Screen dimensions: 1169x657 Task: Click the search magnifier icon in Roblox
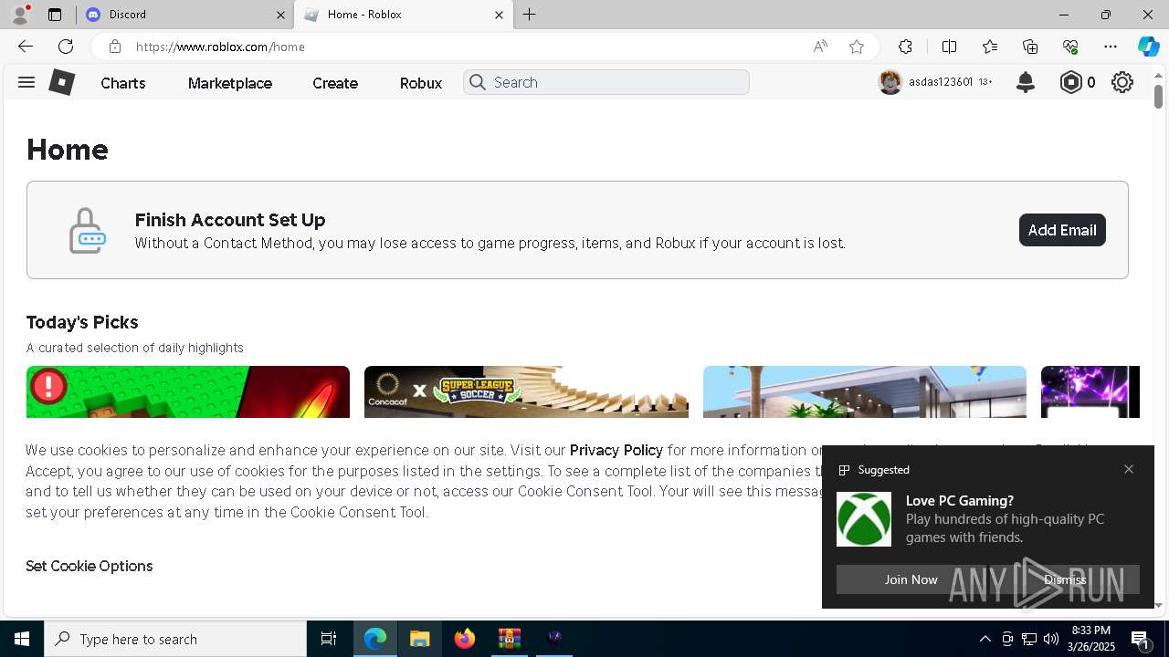pyautogui.click(x=477, y=82)
